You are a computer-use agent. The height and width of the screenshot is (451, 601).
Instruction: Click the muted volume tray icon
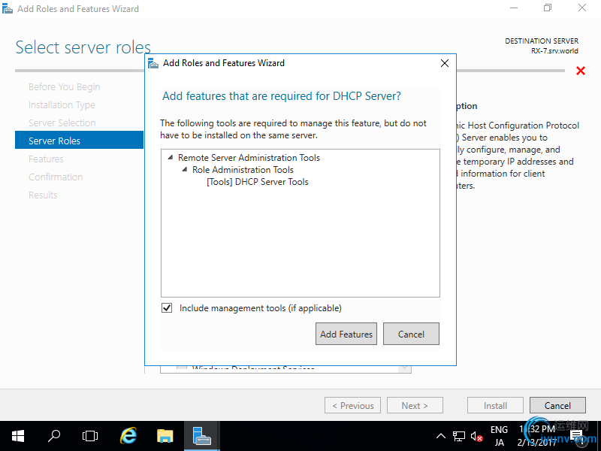point(476,436)
